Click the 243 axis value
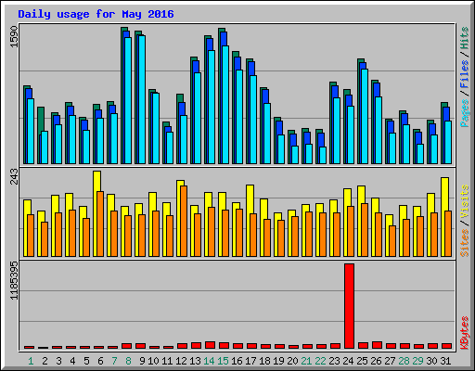475x371 pixels. 14,176
